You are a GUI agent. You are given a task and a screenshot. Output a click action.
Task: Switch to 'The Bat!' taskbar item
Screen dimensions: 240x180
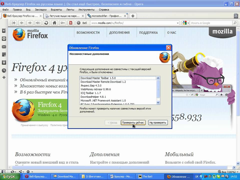coord(150,177)
